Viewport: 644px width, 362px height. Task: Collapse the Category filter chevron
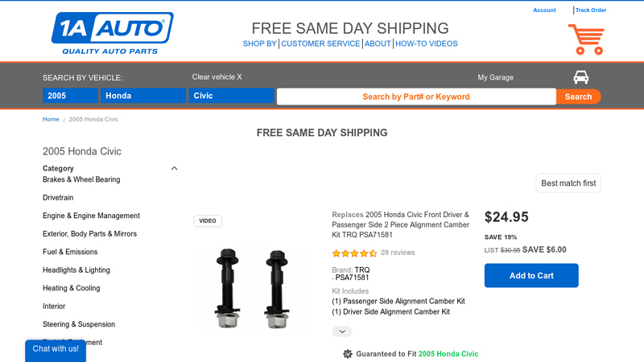174,169
